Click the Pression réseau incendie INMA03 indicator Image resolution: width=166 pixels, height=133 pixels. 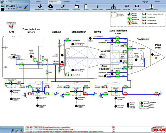pos(128,105)
